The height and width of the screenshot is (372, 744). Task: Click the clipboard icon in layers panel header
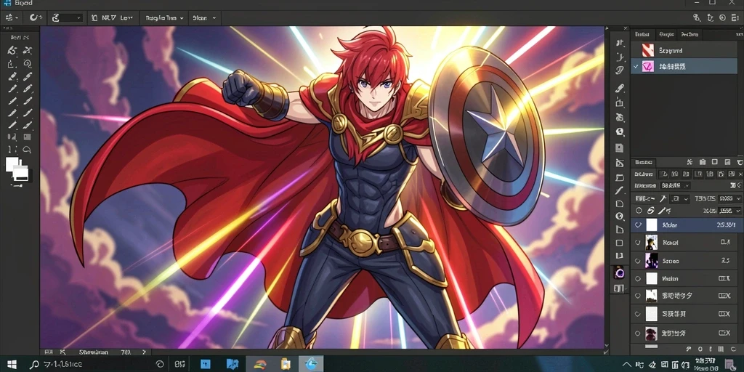703,162
